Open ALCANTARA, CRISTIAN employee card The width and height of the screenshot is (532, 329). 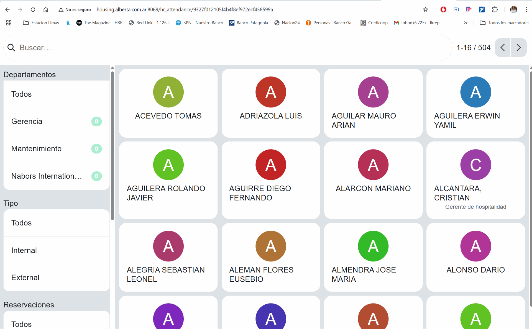[475, 180]
